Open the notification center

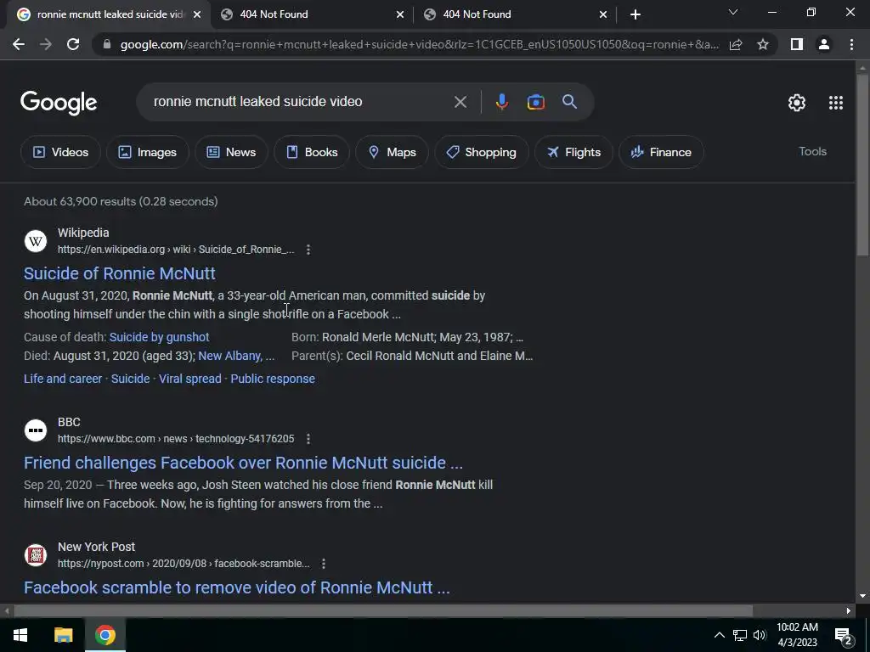[x=843, y=635]
